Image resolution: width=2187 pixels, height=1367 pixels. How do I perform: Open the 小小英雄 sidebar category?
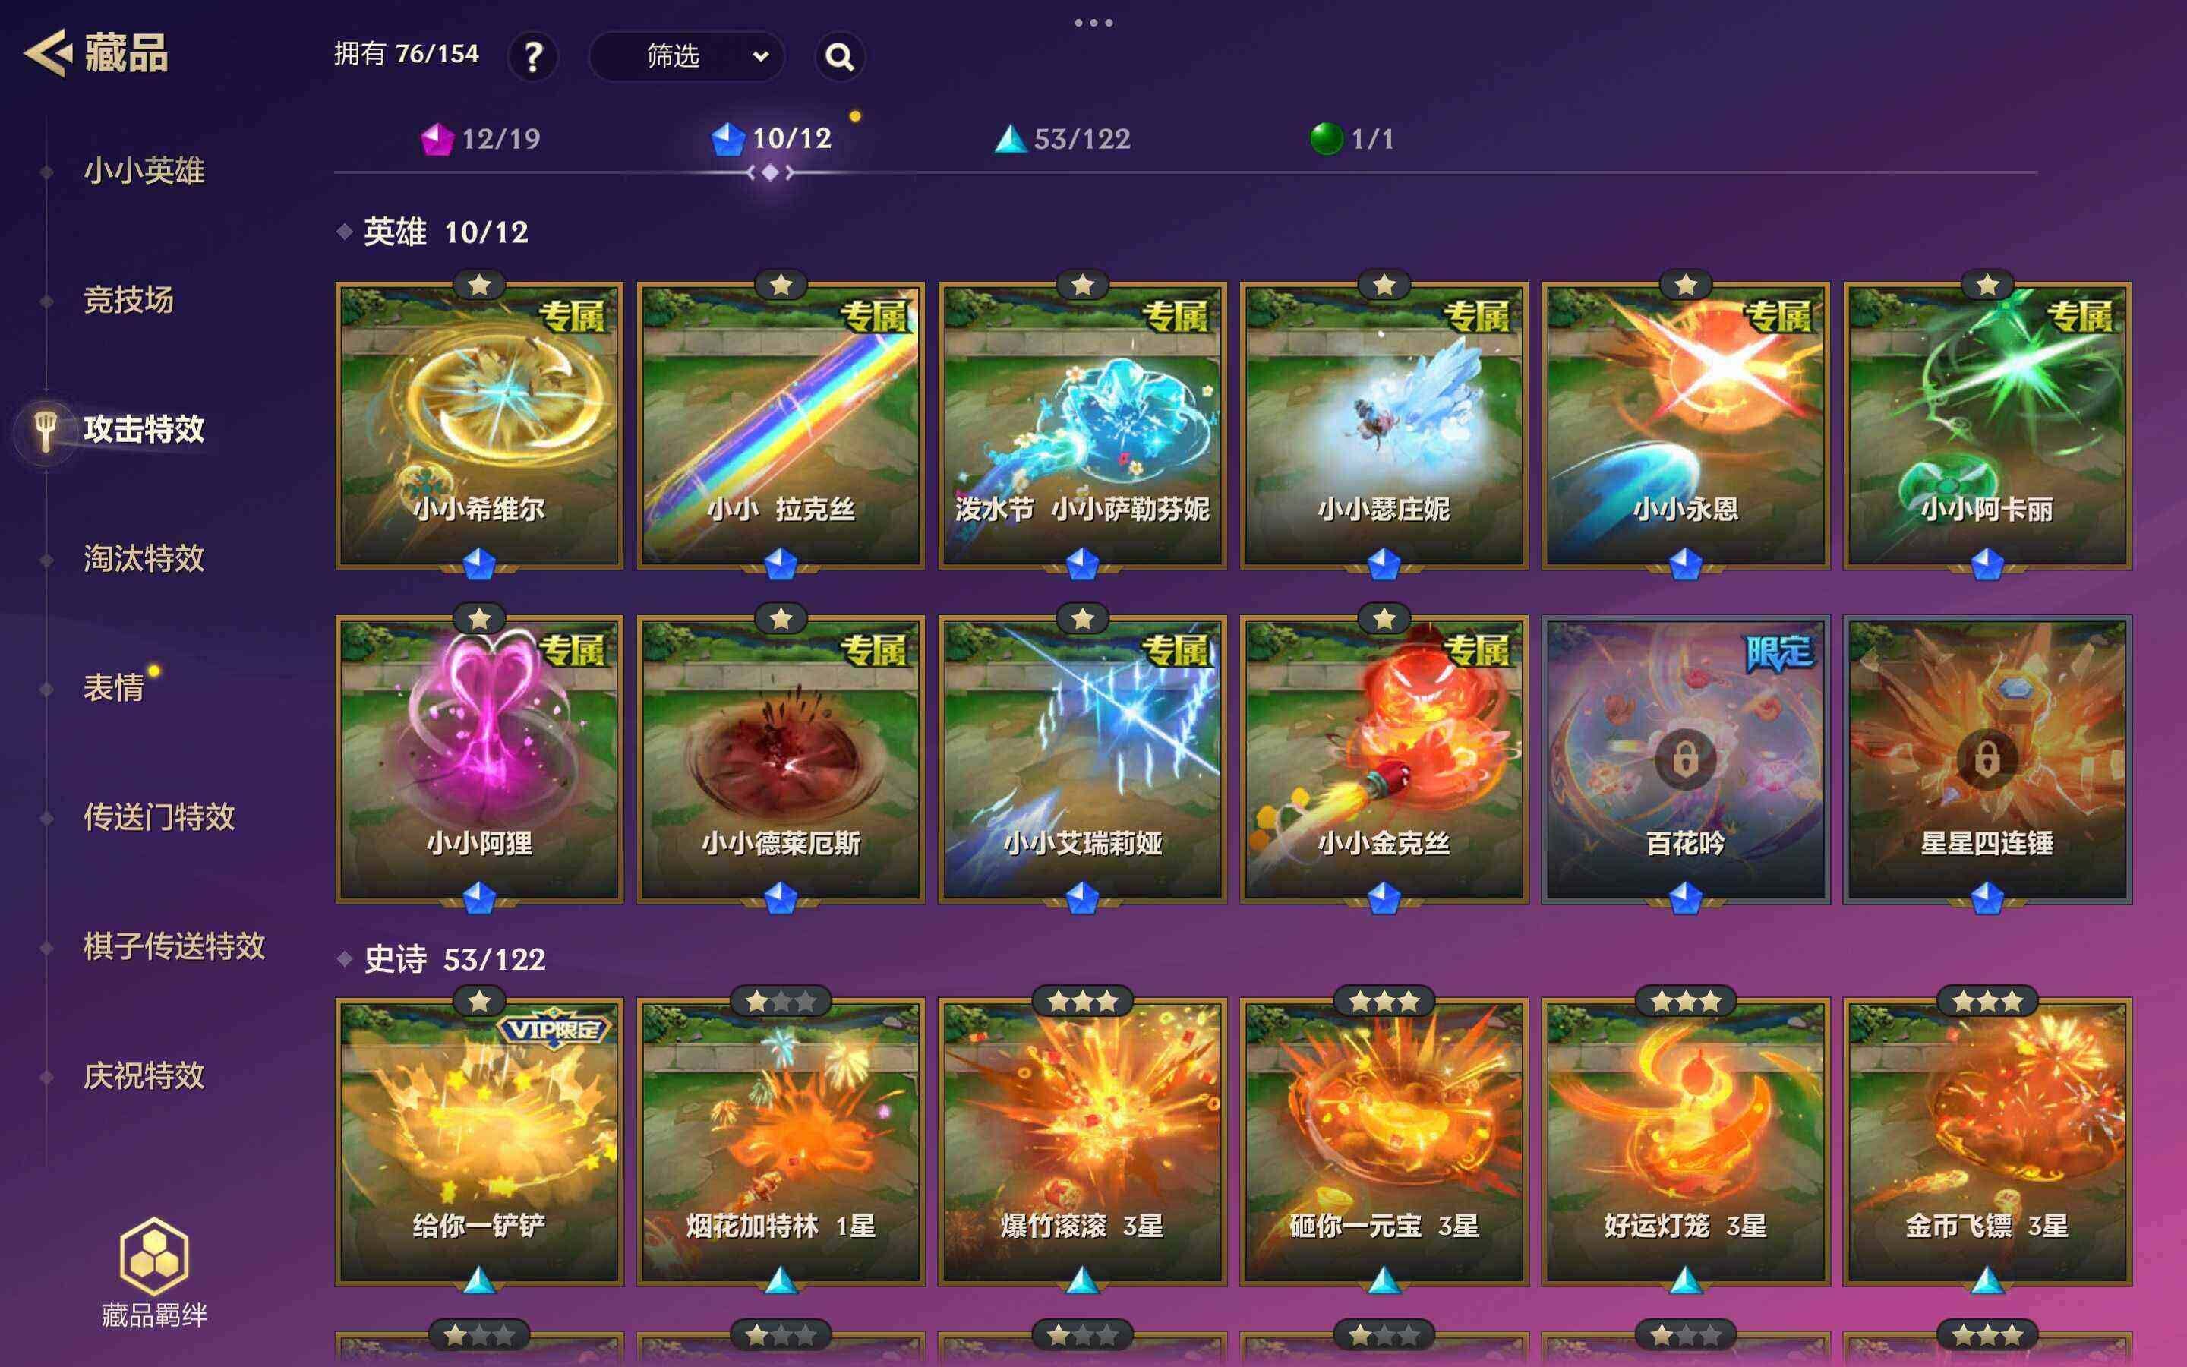coord(144,171)
